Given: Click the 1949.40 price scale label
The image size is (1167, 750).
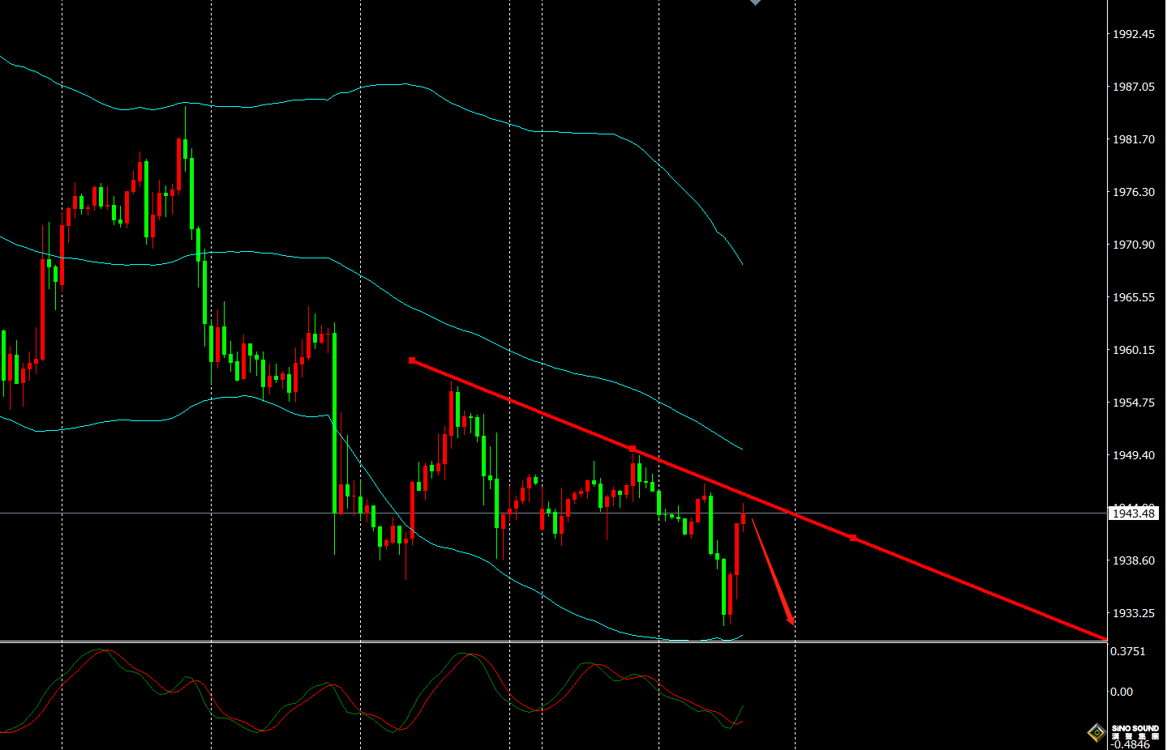Looking at the screenshot, I should coord(1133,455).
